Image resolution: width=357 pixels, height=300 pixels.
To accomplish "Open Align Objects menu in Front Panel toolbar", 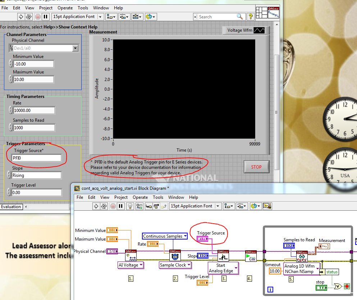I will (111, 17).
